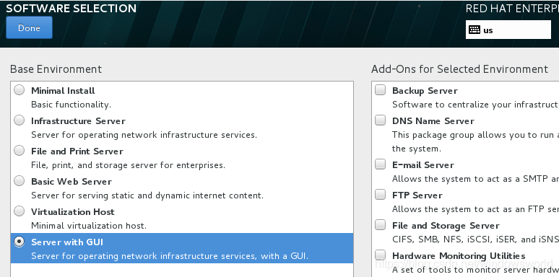Click the E-mail Server label text
This screenshot has width=559, height=277.
(423, 165)
